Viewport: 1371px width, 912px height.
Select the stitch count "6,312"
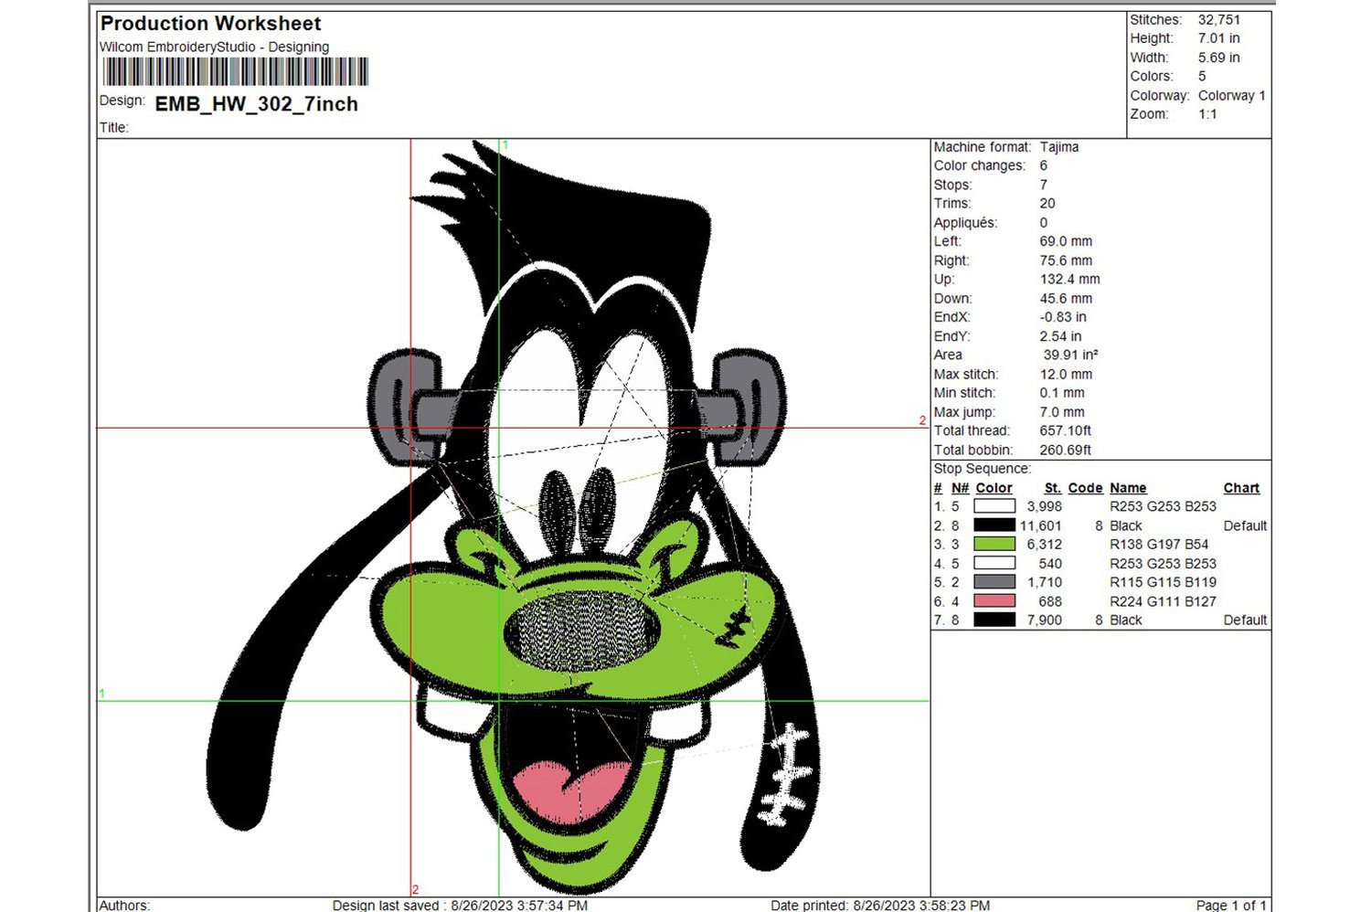1045,544
